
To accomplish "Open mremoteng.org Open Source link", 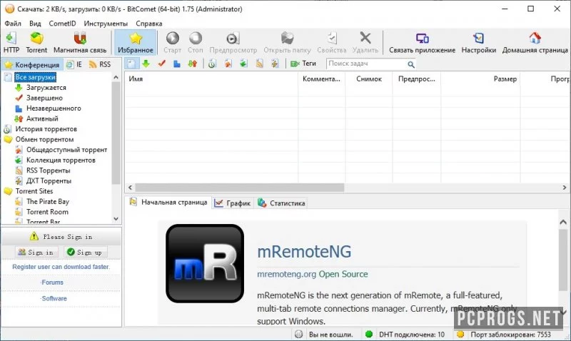I will (313, 274).
